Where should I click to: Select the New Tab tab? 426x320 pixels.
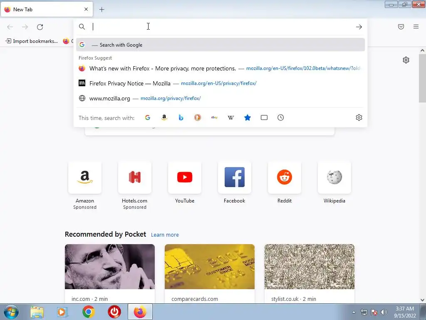click(x=47, y=10)
